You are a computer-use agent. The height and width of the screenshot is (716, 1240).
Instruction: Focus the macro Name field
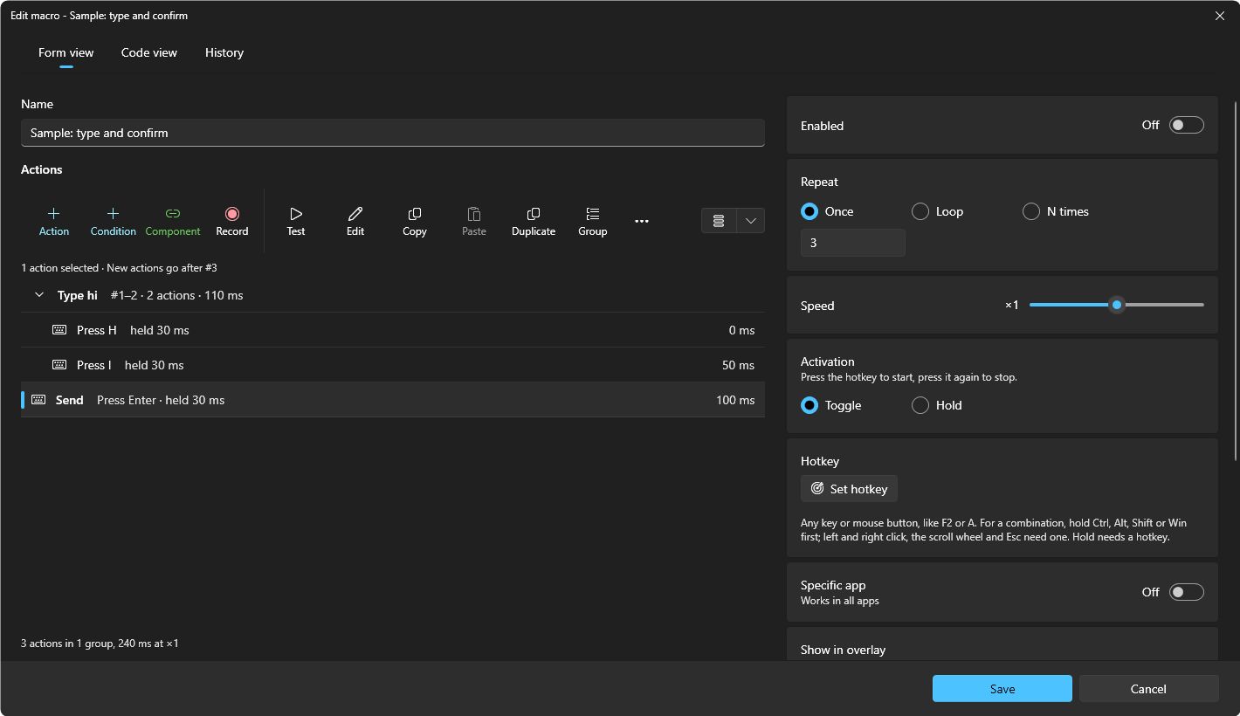[x=393, y=133]
